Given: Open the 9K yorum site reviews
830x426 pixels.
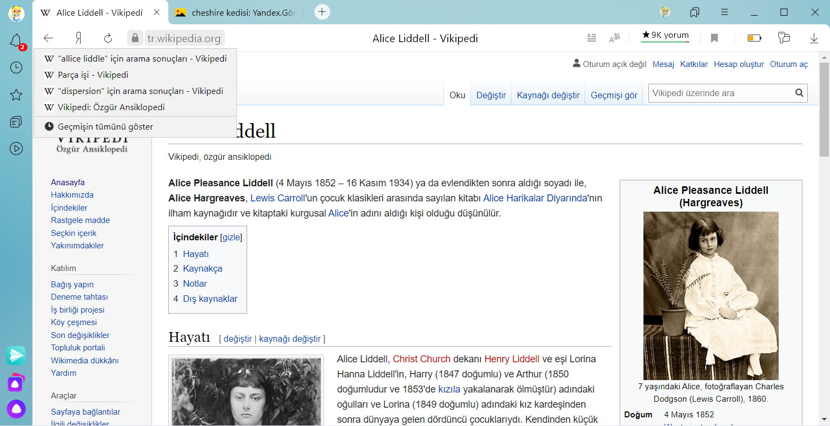Looking at the screenshot, I should pyautogui.click(x=666, y=36).
